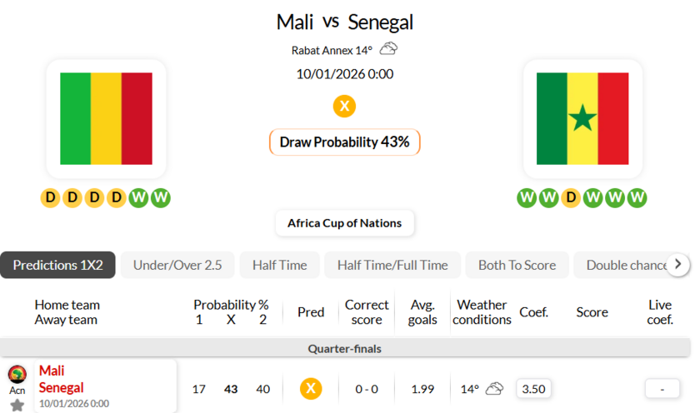Click Mali's first yellow D form badge
Viewport: 700px width, 413px height.
click(50, 198)
